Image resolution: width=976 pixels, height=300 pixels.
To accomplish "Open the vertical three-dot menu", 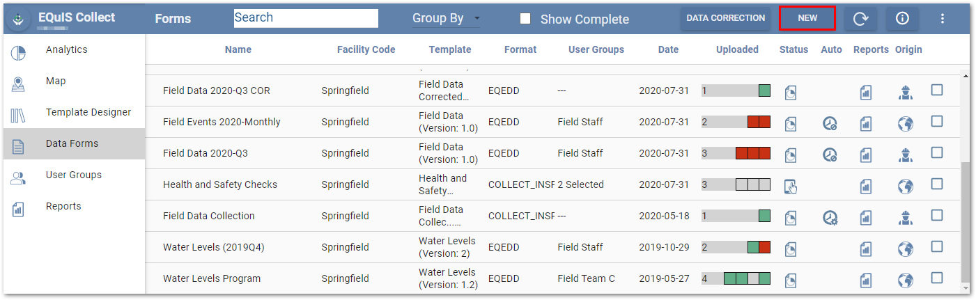I will pyautogui.click(x=943, y=19).
